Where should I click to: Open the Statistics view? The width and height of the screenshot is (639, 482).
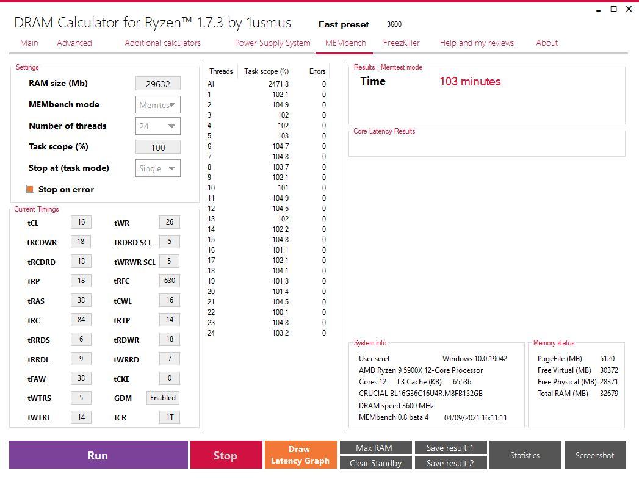coord(525,455)
